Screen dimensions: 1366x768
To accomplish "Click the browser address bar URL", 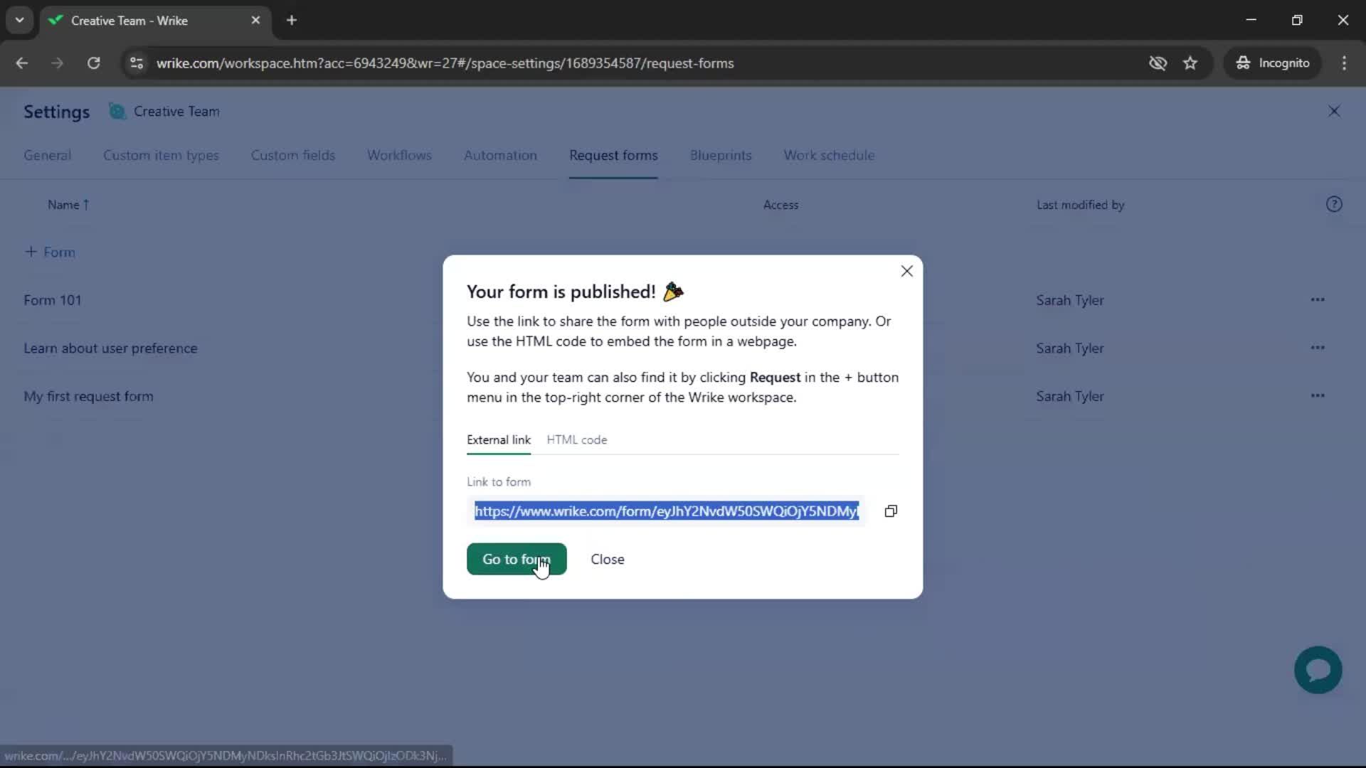I will (445, 63).
